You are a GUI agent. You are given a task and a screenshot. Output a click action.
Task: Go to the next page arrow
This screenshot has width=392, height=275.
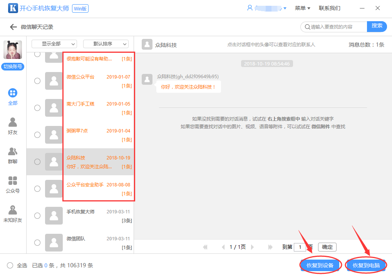pos(252,247)
